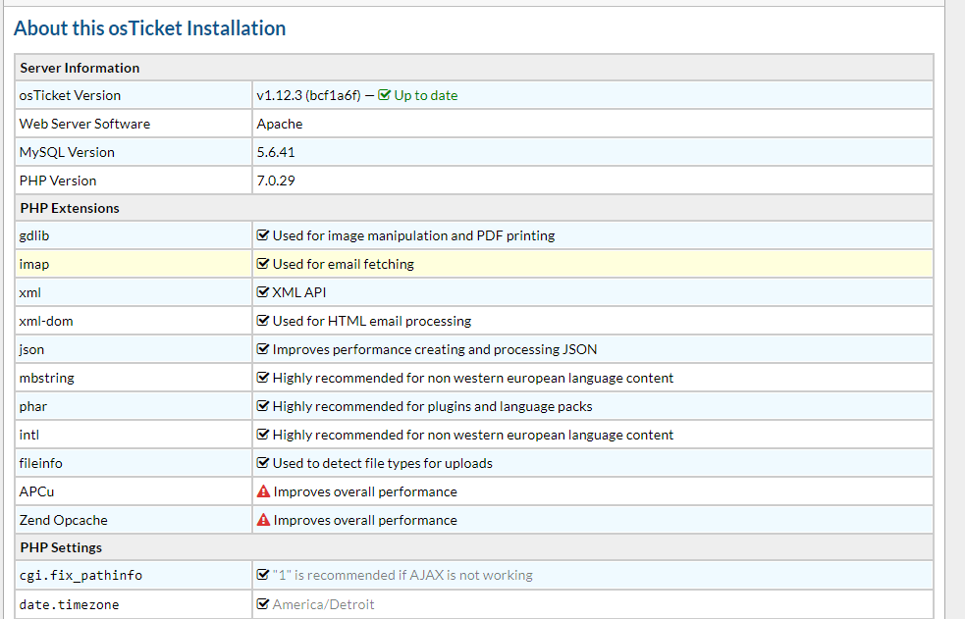Click the PHP Version label
Screen dimensions: 965x619
click(x=58, y=181)
